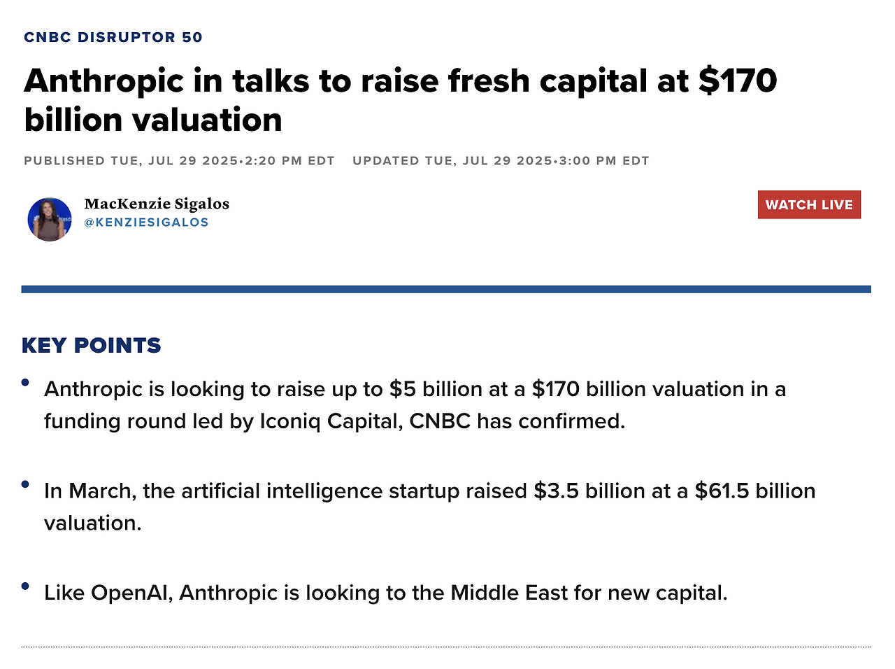Click the Anthropic article headline
The width and height of the screenshot is (895, 669).
click(x=401, y=100)
